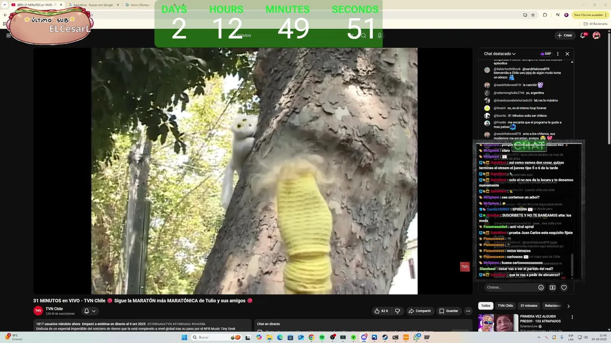Close the barcelona Buscar con Google tab
This screenshot has height=343, width=611.
coord(118,5)
